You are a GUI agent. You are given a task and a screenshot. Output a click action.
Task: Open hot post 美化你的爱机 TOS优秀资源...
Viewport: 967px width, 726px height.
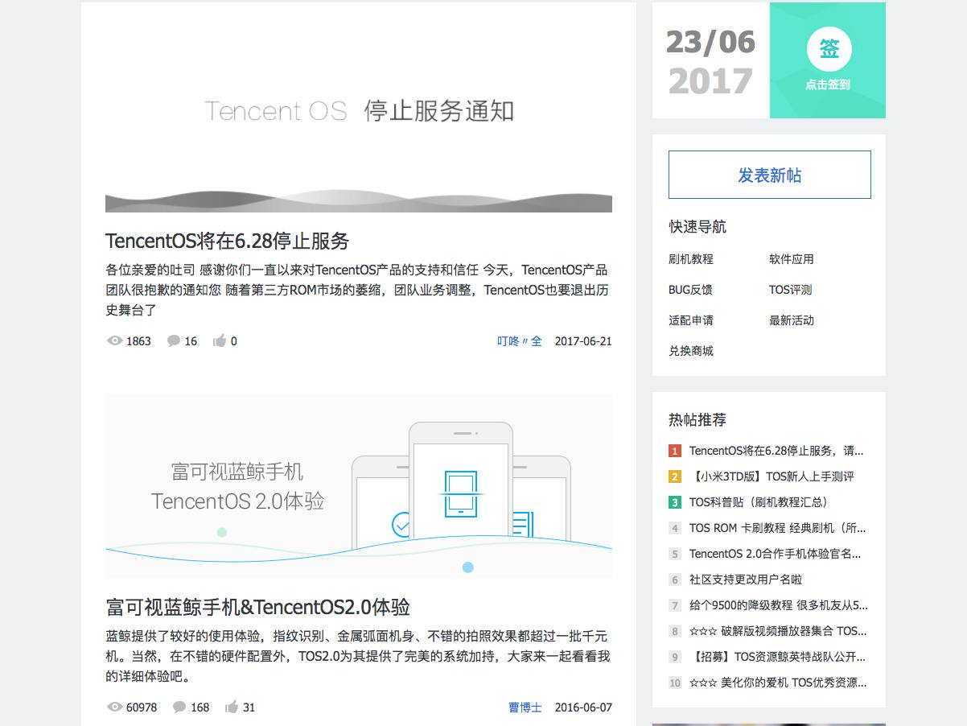point(778,683)
